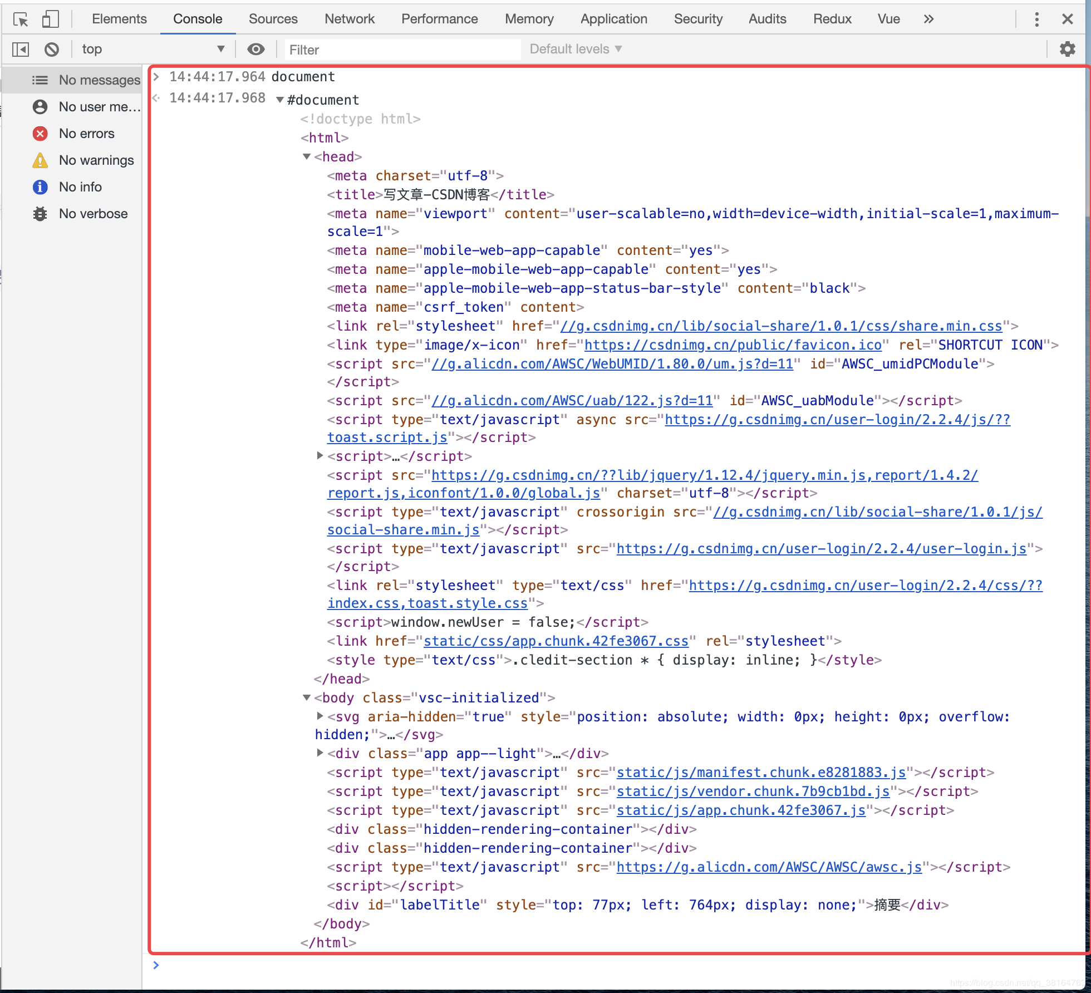This screenshot has width=1091, height=993.
Task: Click the style cledit-section line
Action: click(x=605, y=660)
